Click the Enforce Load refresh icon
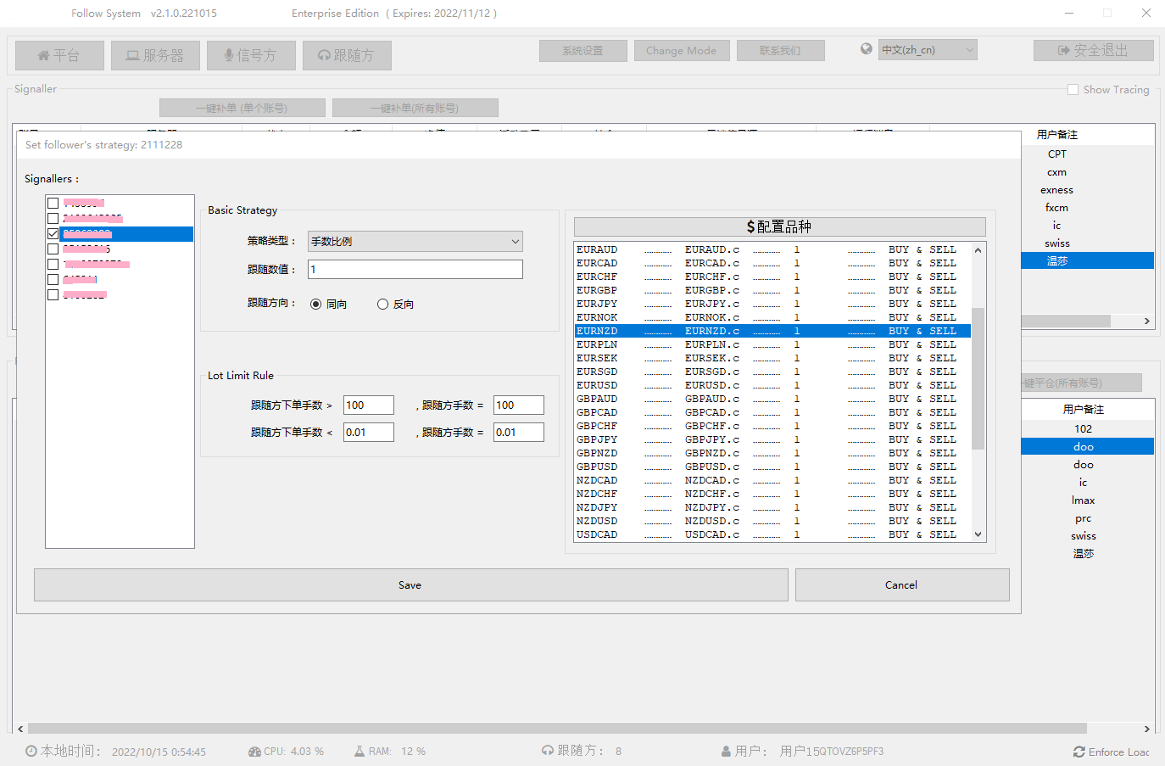Image resolution: width=1165 pixels, height=766 pixels. tap(1079, 752)
